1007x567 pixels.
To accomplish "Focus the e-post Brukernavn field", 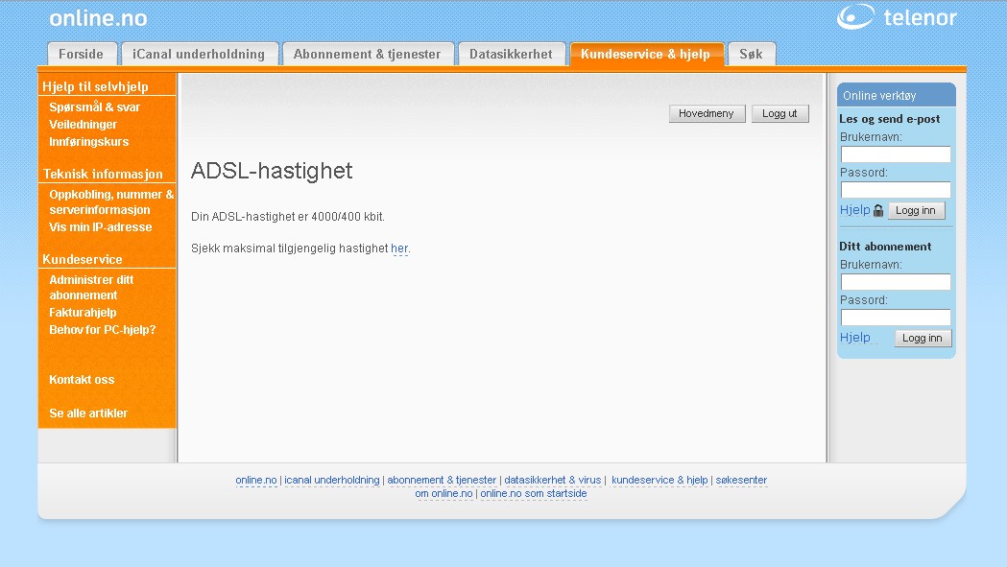I will 896,154.
